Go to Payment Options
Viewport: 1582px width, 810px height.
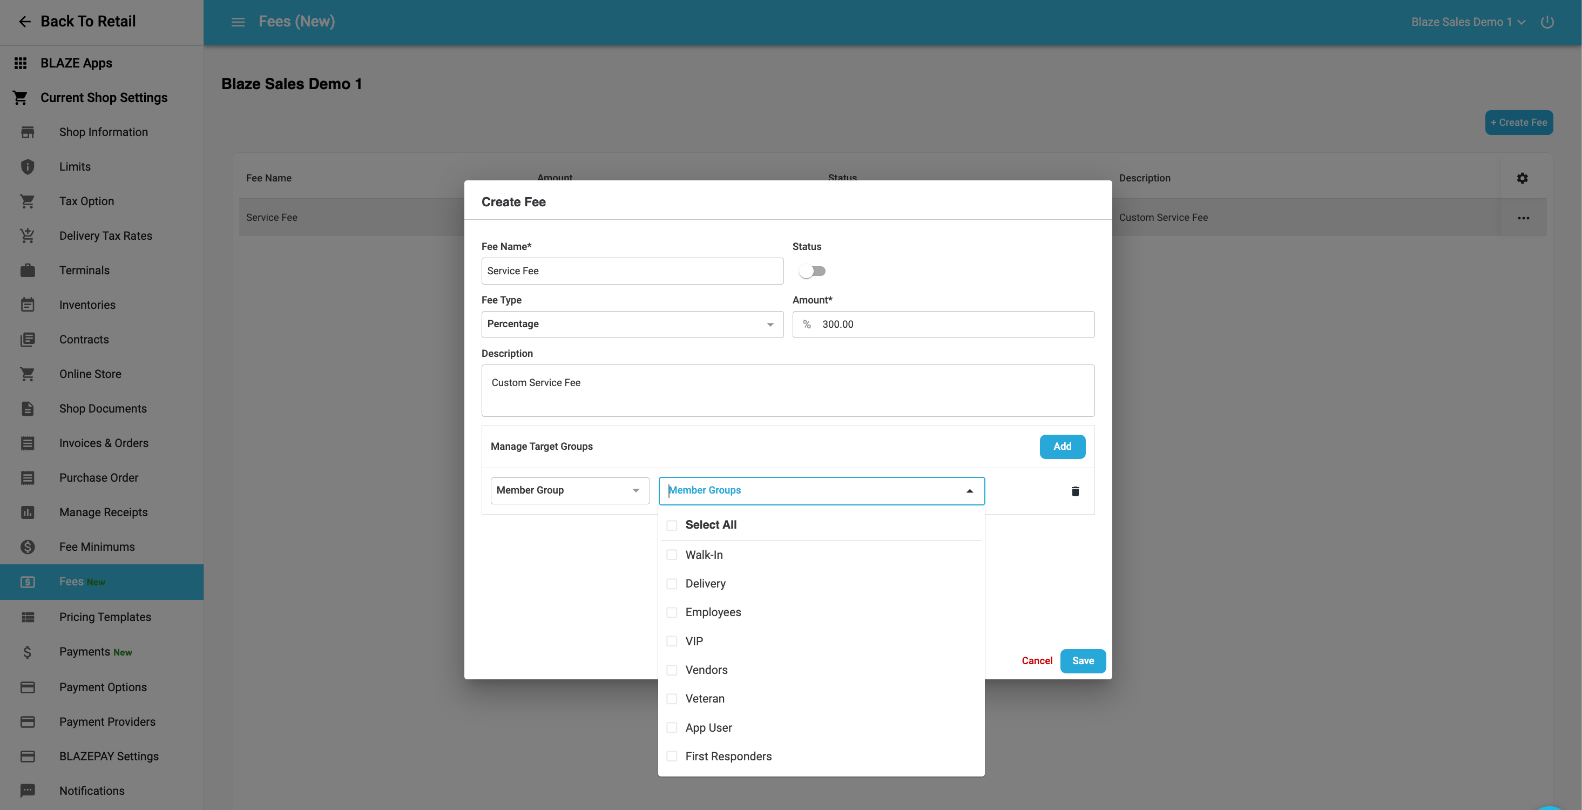click(x=103, y=687)
